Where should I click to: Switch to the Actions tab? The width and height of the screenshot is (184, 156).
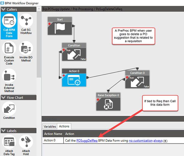64,126
